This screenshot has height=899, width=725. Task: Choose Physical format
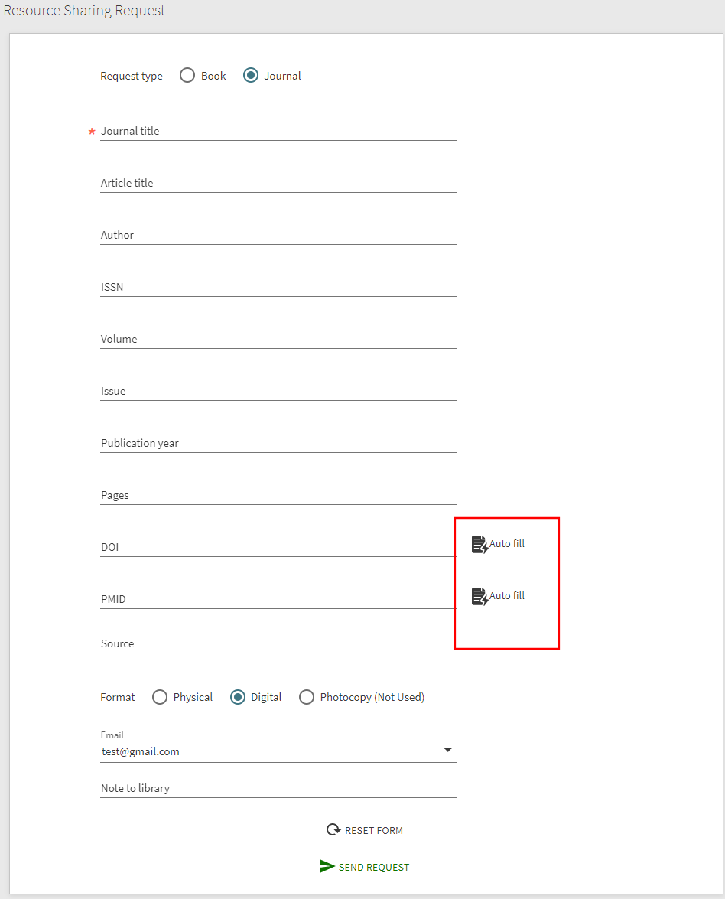coord(160,697)
